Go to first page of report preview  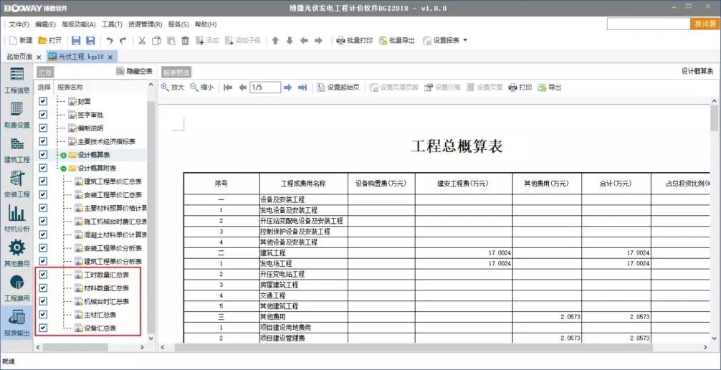(x=228, y=87)
